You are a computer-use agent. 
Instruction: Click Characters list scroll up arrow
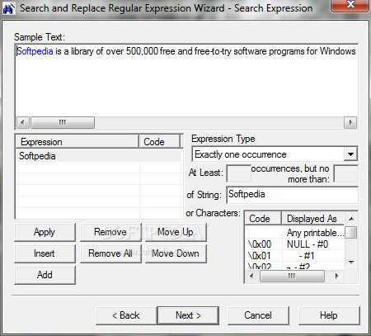point(351,219)
